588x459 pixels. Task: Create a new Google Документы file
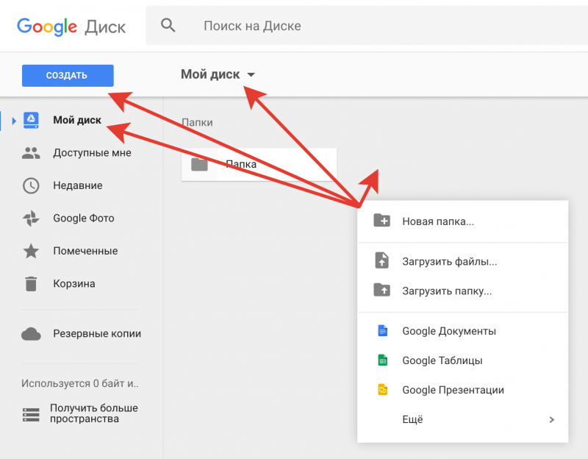[x=448, y=331]
